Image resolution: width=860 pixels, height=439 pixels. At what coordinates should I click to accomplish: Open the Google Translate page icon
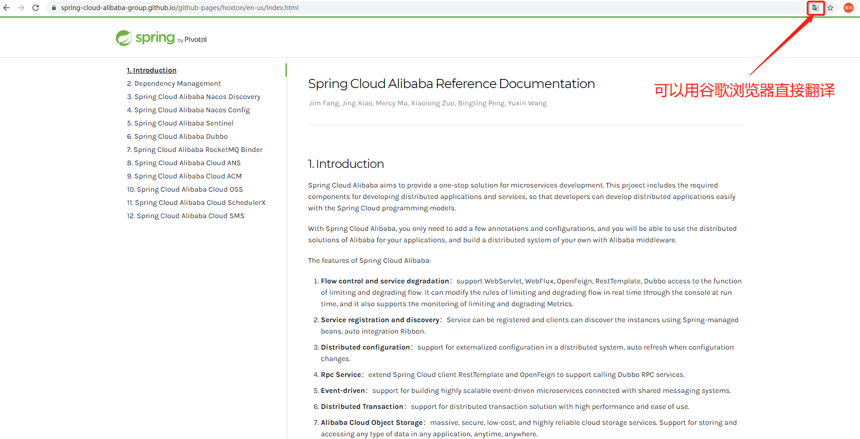point(816,8)
